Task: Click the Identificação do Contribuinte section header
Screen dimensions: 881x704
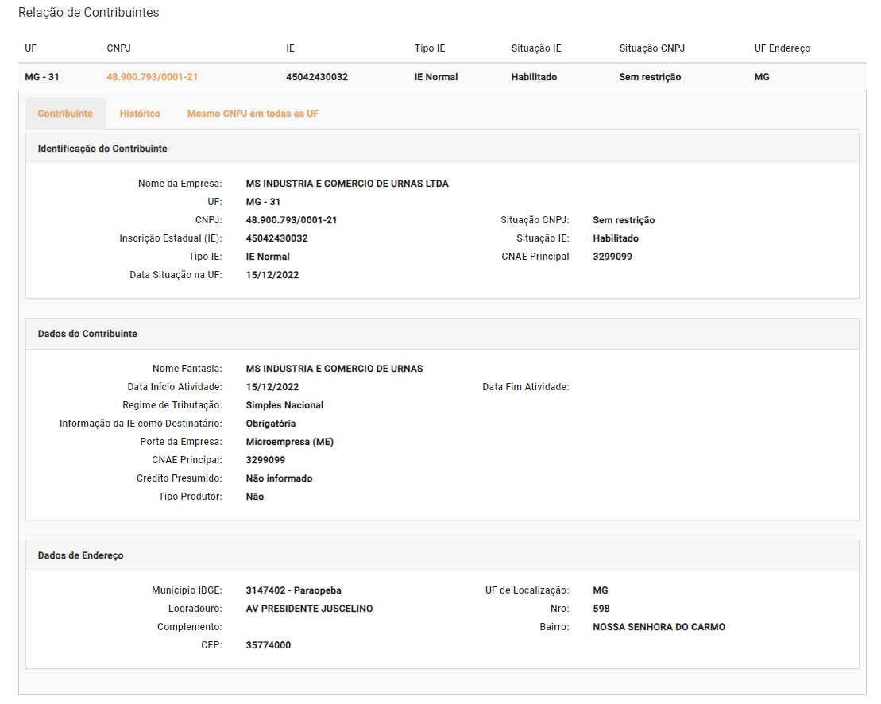Action: (x=102, y=149)
